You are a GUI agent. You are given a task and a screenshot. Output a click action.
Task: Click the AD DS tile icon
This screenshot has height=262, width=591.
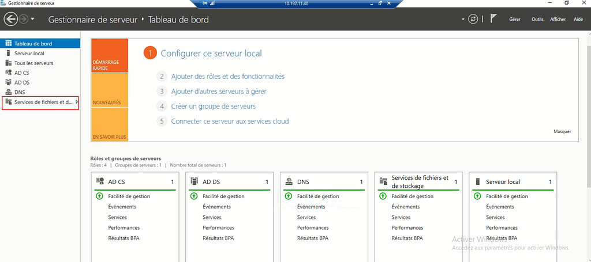pyautogui.click(x=194, y=182)
